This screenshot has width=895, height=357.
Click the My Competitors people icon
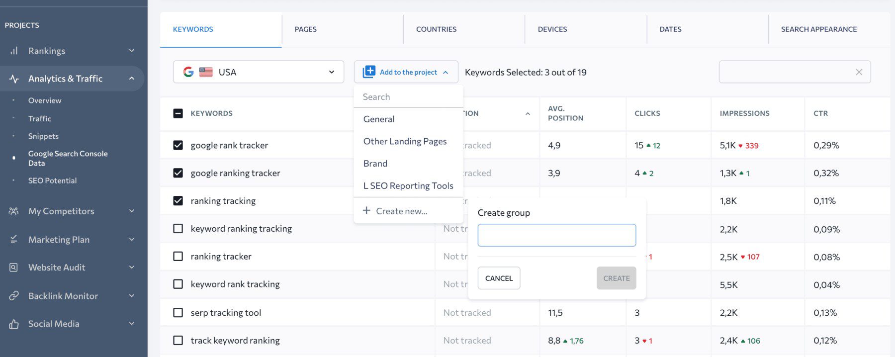pyautogui.click(x=14, y=211)
